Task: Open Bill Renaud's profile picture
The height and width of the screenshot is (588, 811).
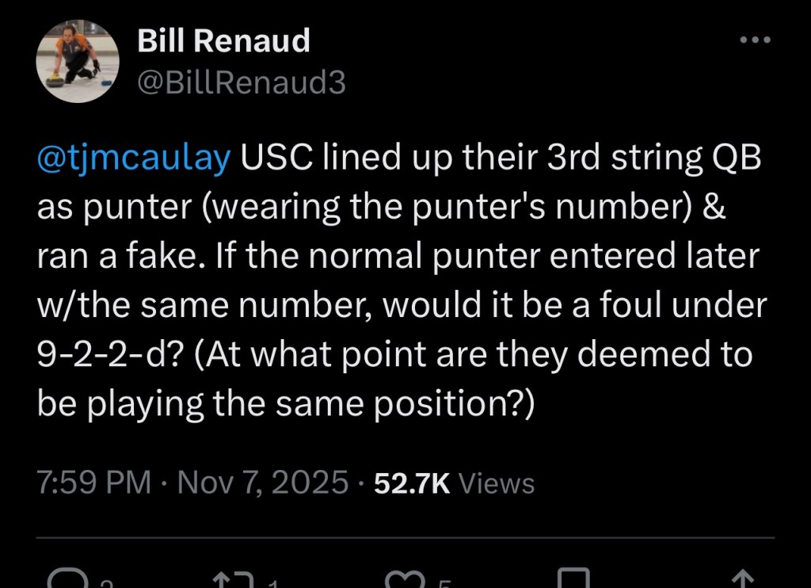Action: [x=78, y=61]
